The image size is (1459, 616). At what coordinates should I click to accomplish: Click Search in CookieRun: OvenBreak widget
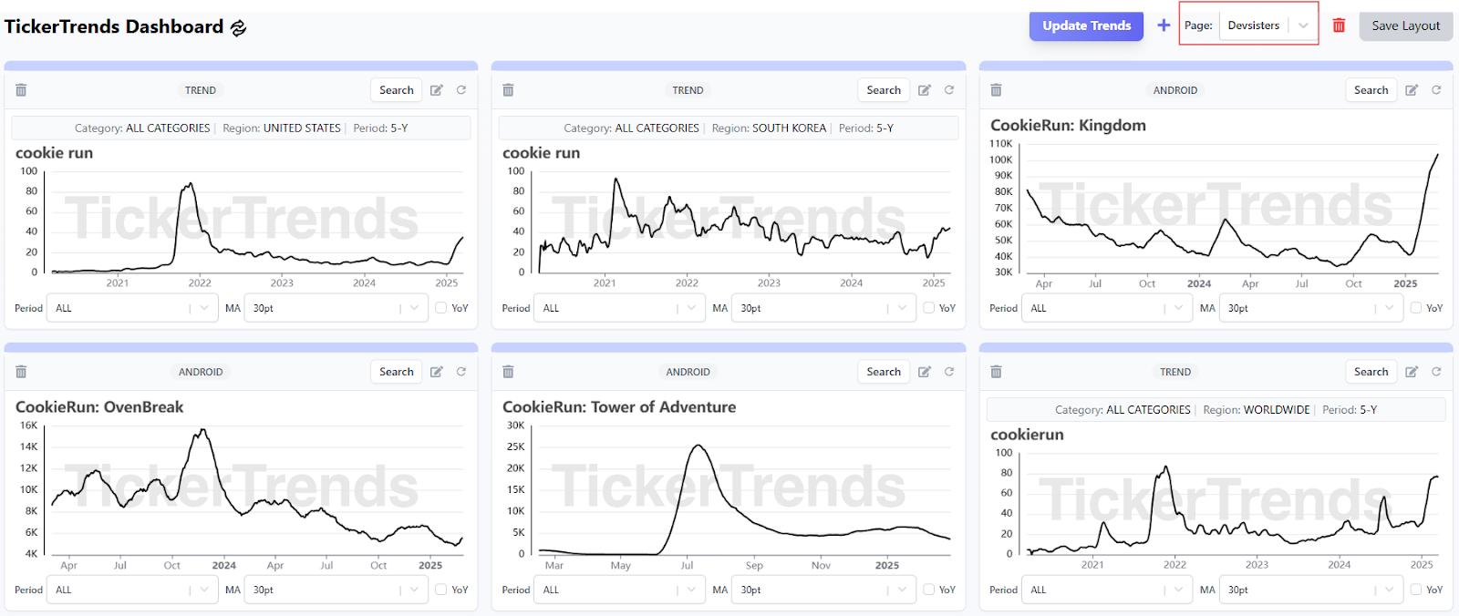point(396,372)
